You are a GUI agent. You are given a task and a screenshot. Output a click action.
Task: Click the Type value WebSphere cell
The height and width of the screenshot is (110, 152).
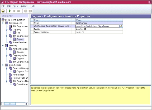coord(99,23)
